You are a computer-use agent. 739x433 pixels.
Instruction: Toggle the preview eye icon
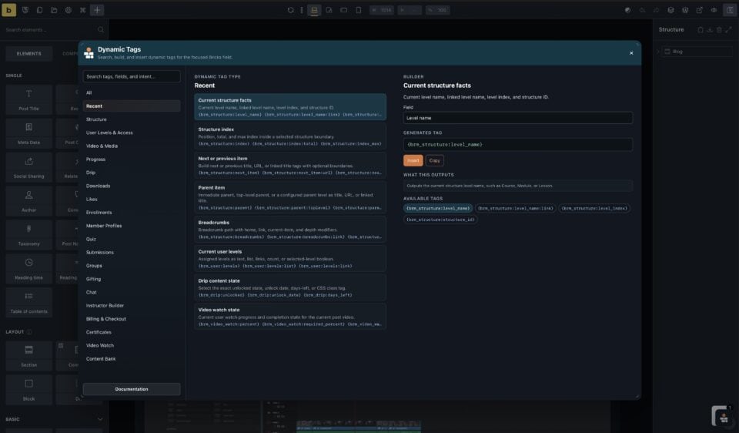(714, 10)
